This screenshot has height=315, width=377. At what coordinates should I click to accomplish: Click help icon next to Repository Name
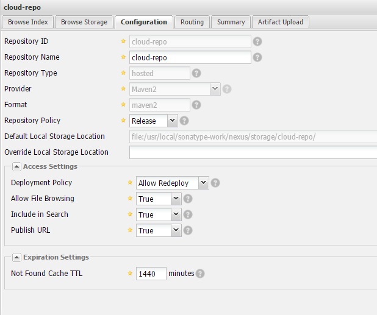click(257, 58)
